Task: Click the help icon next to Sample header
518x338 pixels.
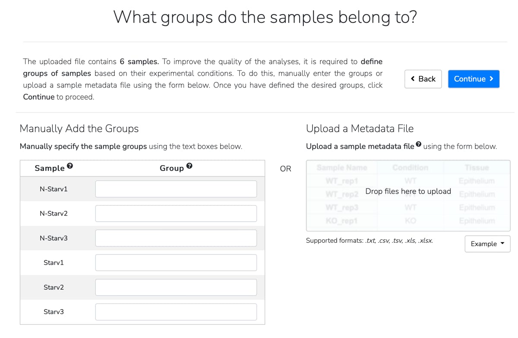Action: (70, 166)
